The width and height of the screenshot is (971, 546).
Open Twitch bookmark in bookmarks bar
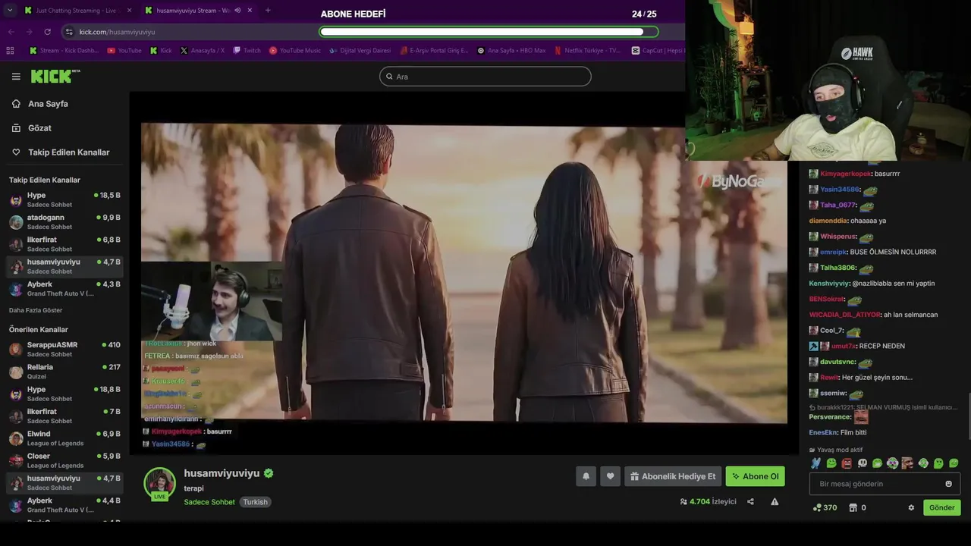[x=247, y=51]
